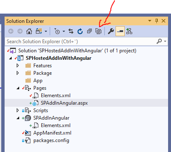Open Properties wrench icon
Screen dimensions: 171x152
(x=111, y=31)
